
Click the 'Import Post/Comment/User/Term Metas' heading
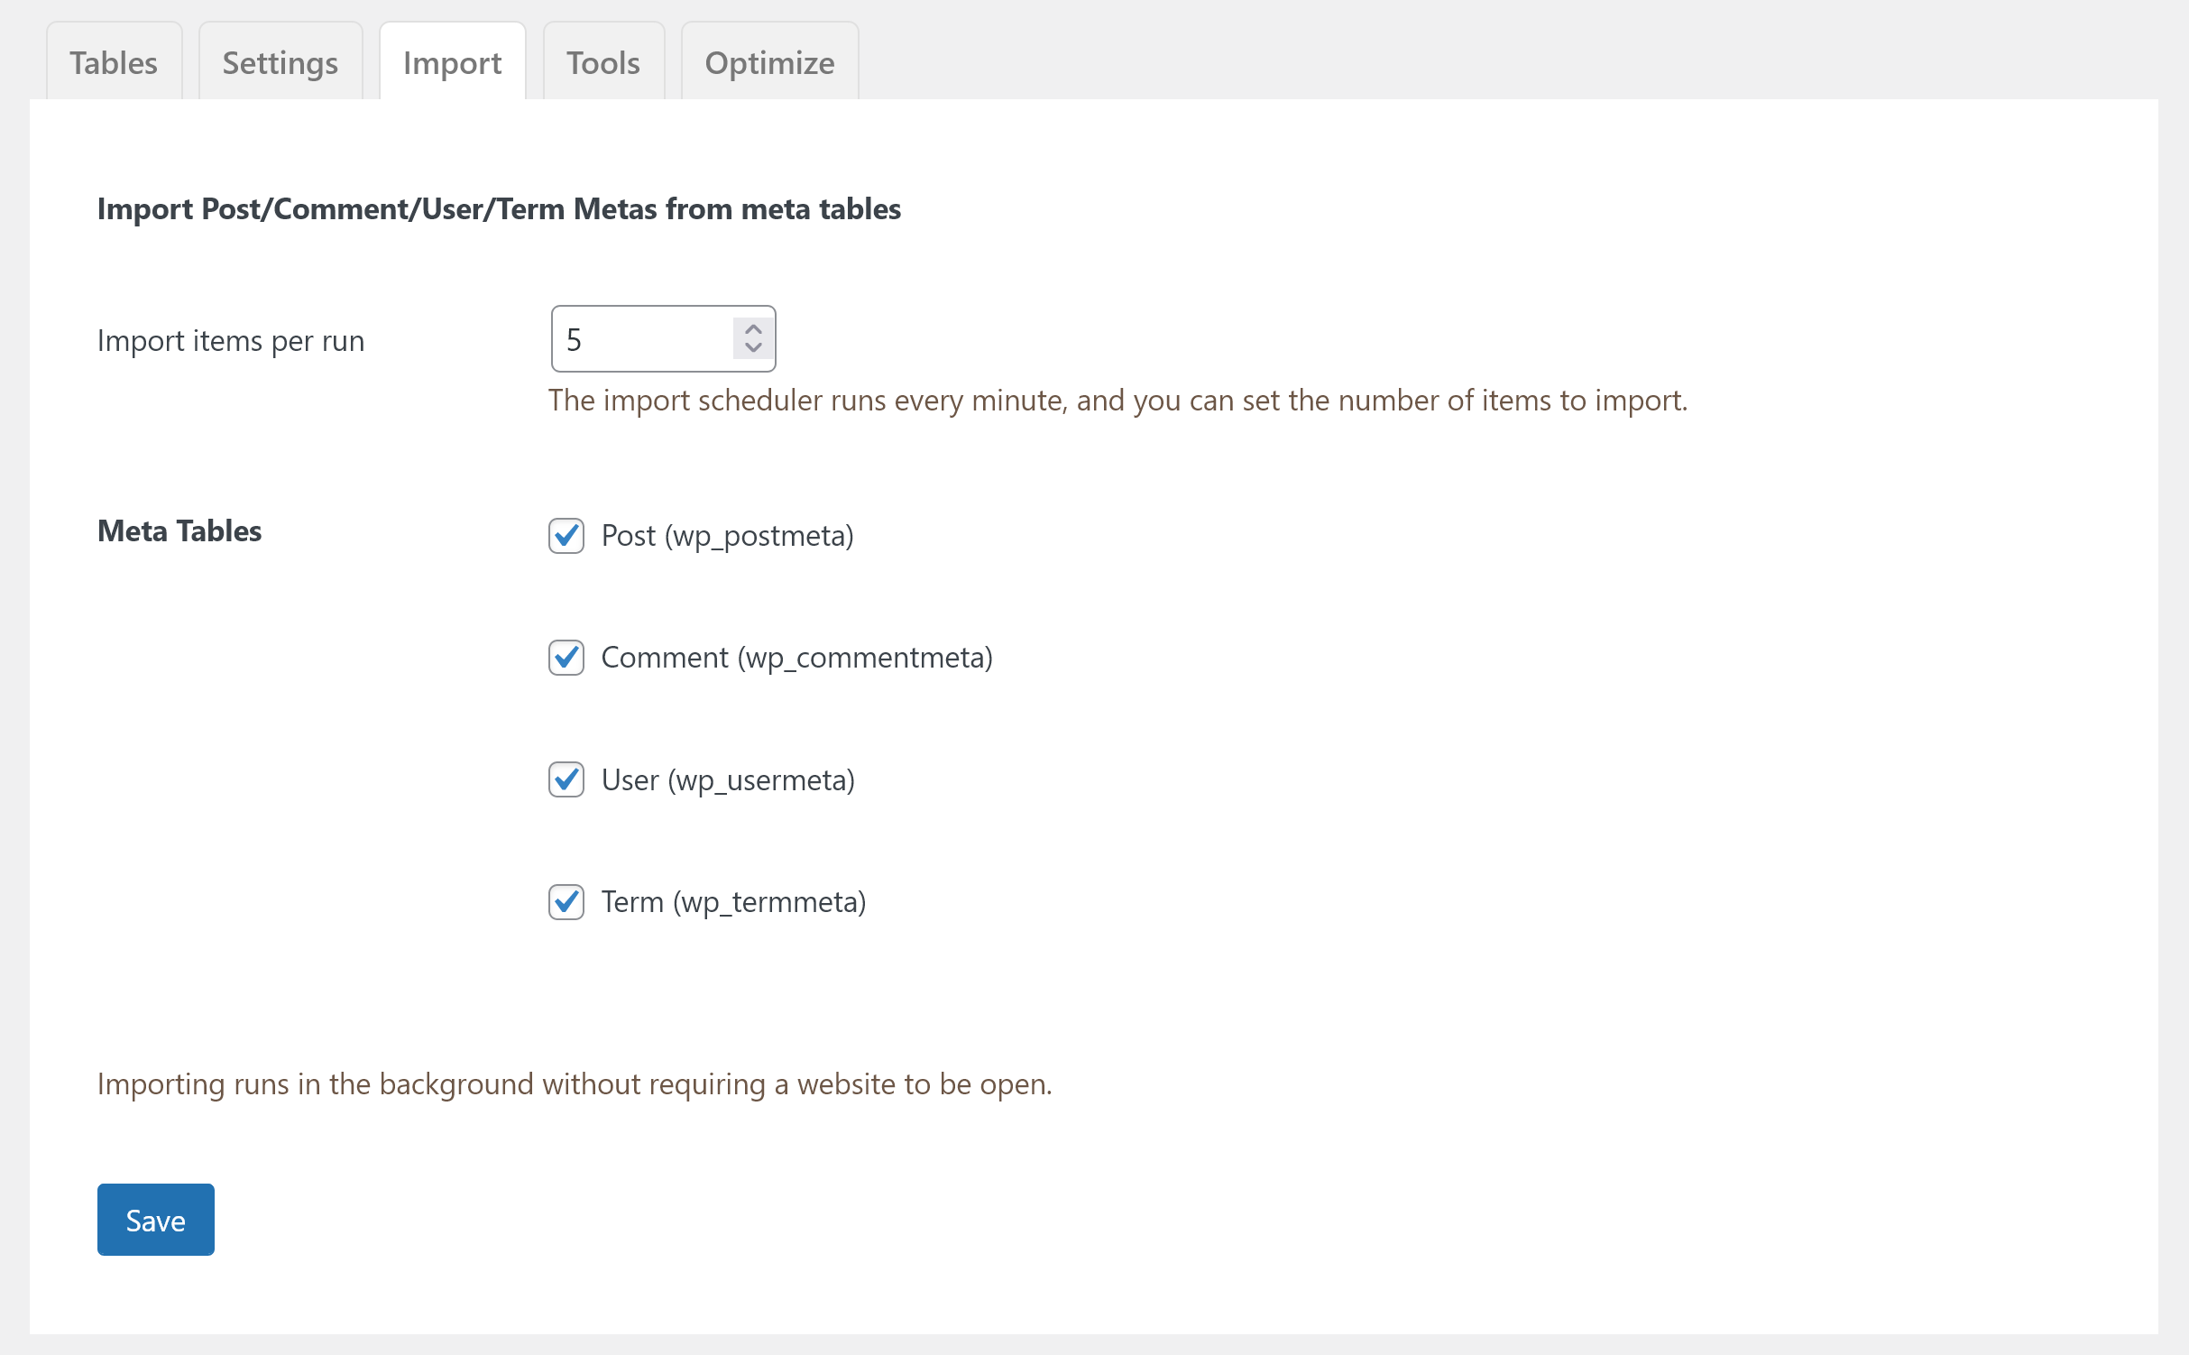coord(499,209)
